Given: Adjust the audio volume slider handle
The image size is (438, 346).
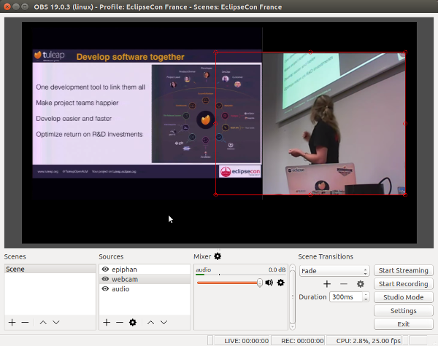Looking at the screenshot, I should [x=259, y=283].
